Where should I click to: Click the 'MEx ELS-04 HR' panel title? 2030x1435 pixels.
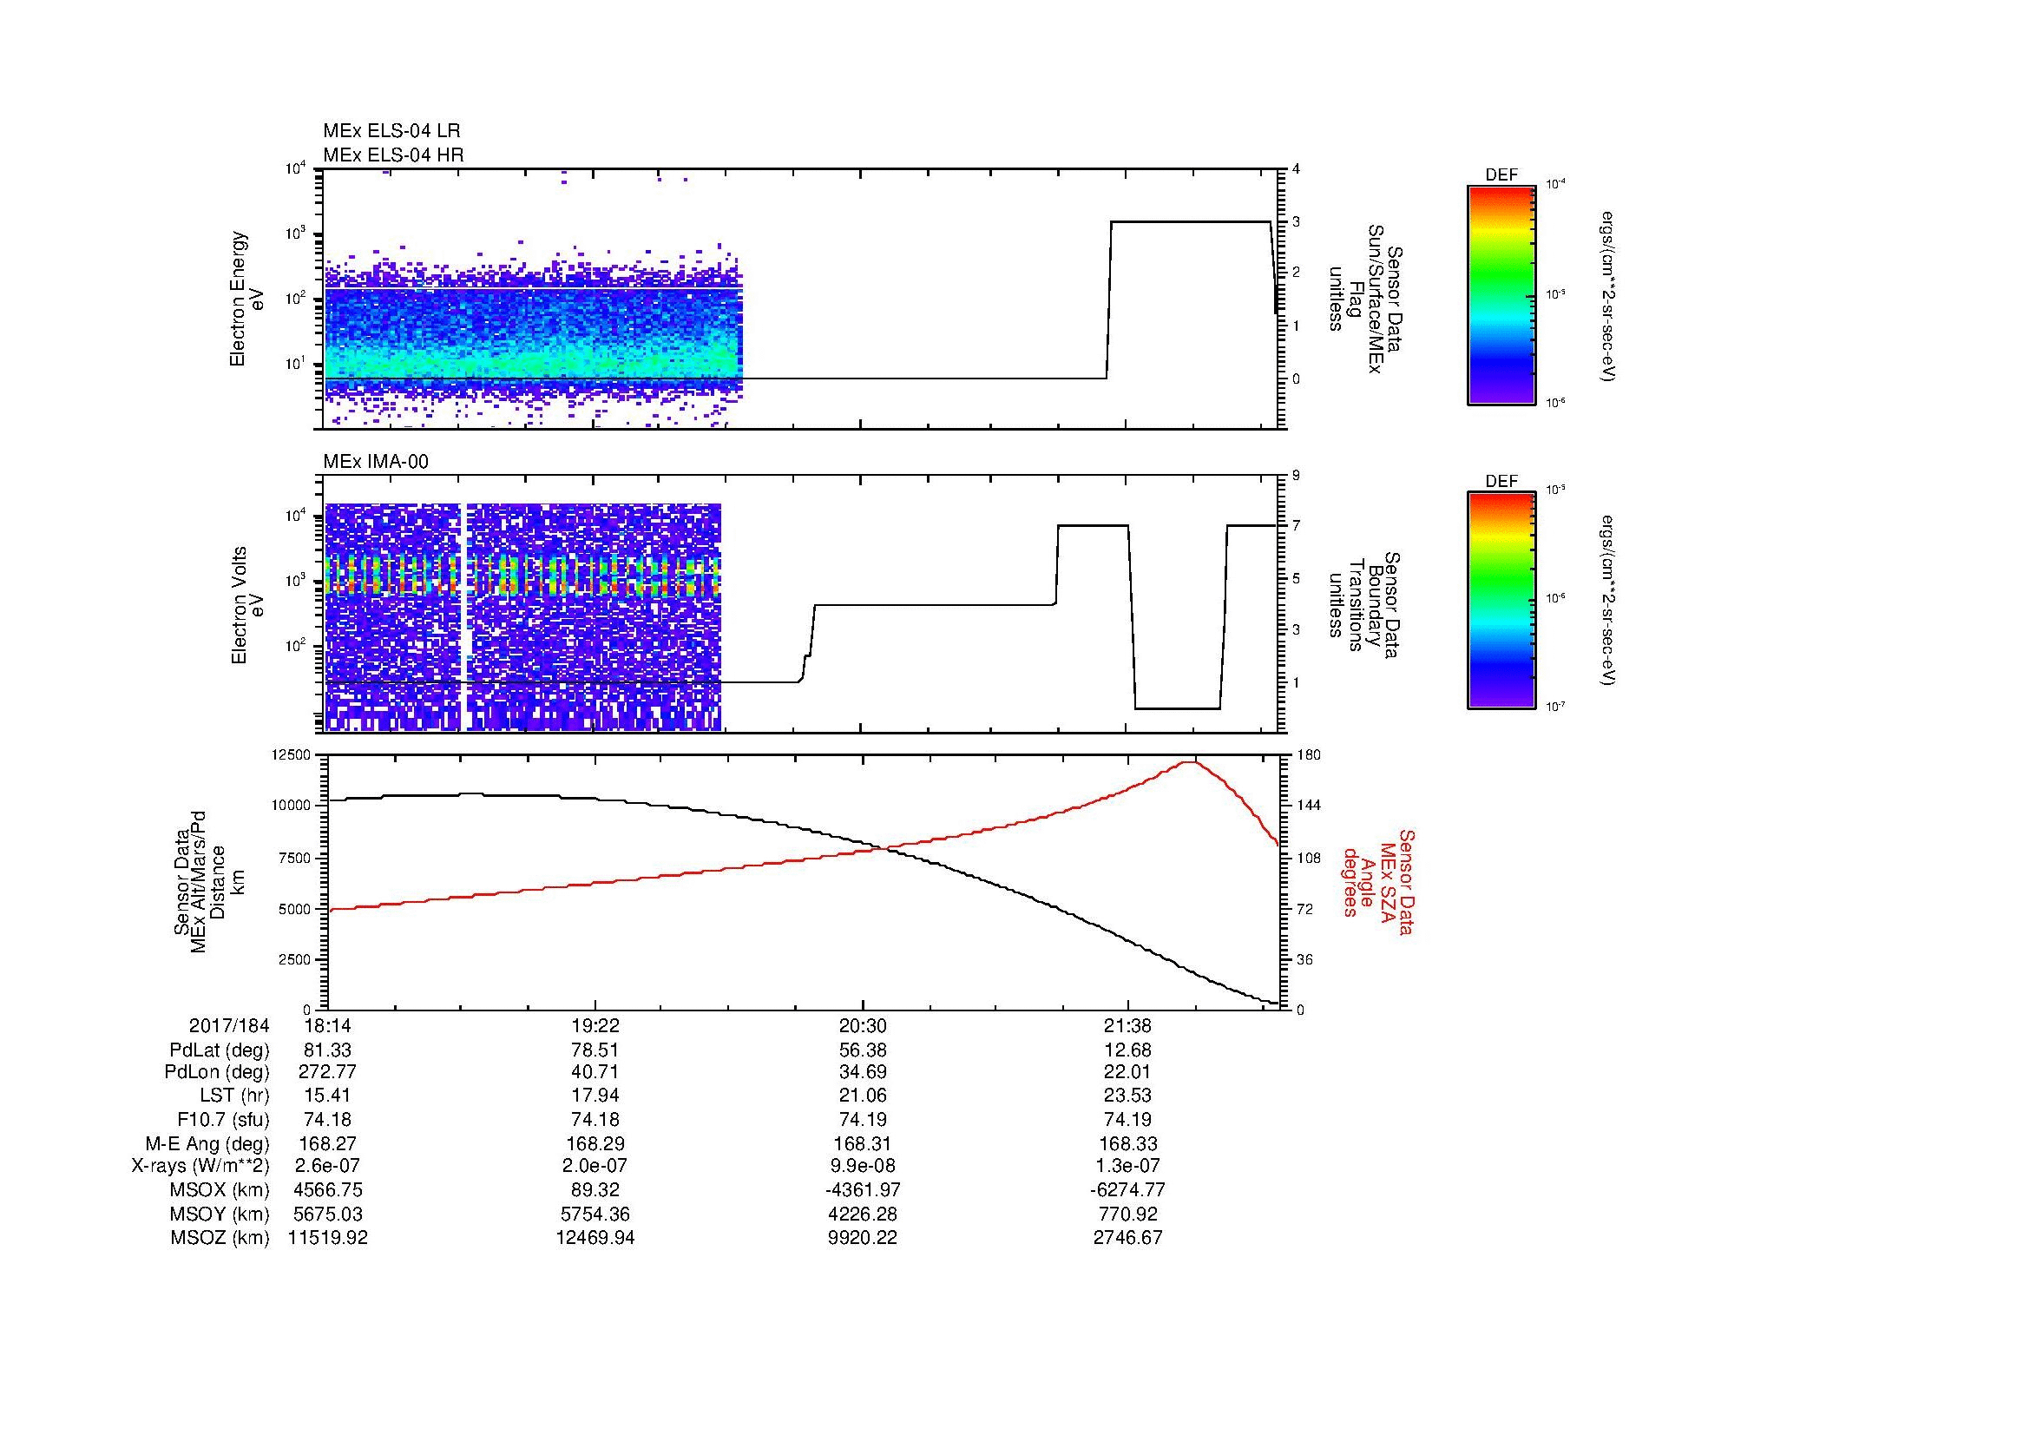click(x=393, y=155)
